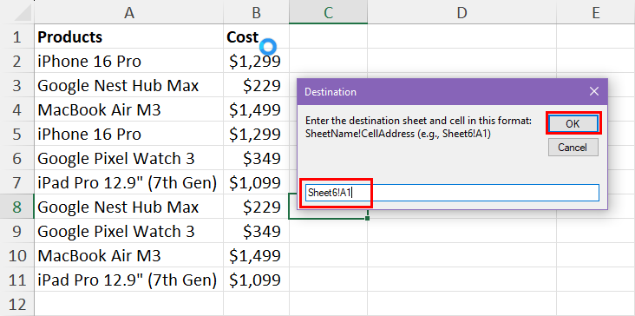Screen dimensions: 635x316
Task: Click the Products header cell
Action: point(128,36)
